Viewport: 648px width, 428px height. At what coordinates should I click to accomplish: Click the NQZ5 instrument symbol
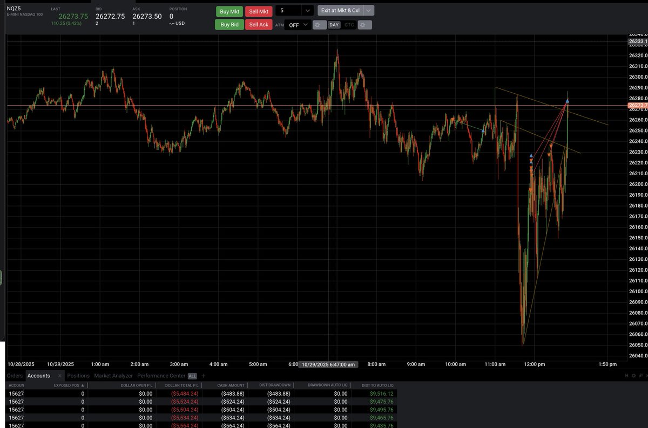coord(15,9)
